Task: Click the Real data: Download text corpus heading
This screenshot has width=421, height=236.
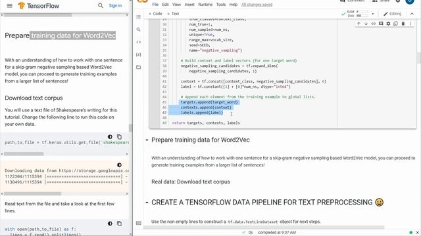Action: coord(191,182)
